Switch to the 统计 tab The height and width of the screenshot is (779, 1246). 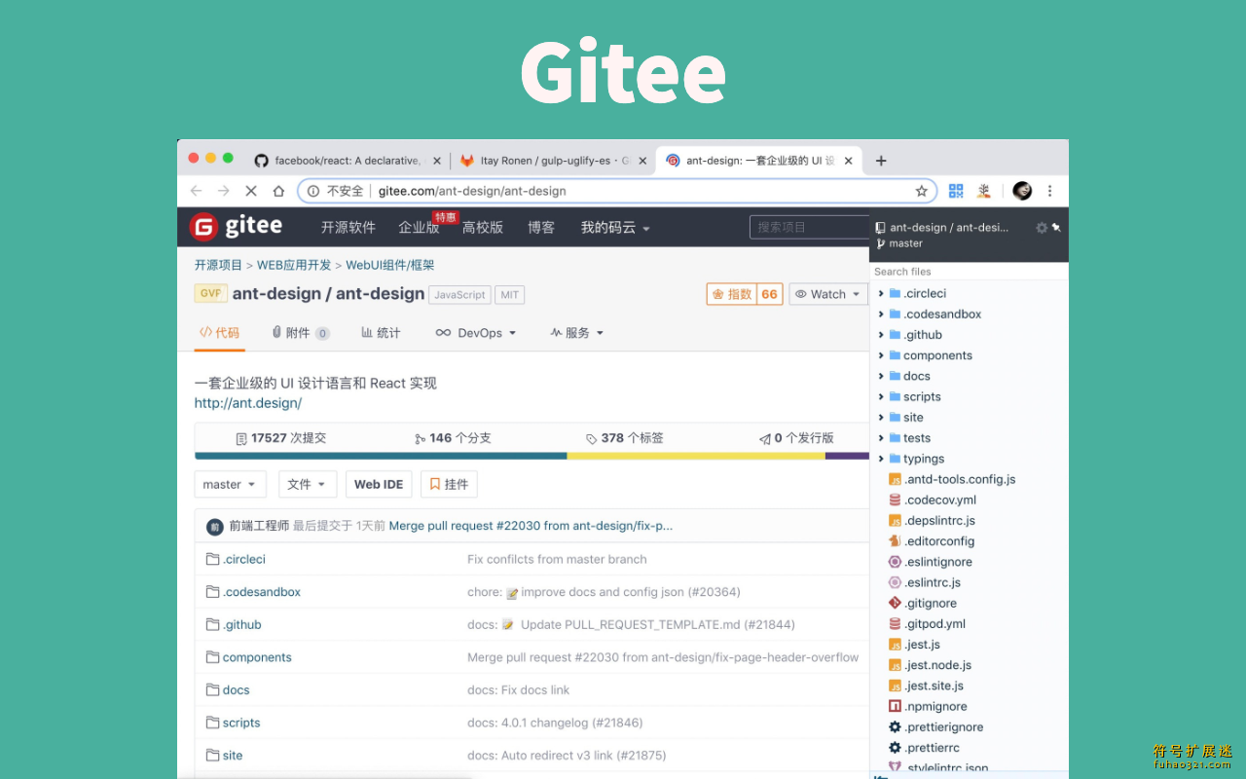click(381, 333)
